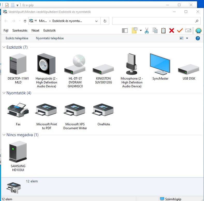Expand the address bar history dropdown
This screenshot has height=201, width=204.
tap(96, 21)
